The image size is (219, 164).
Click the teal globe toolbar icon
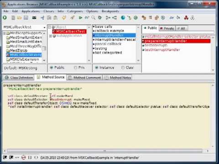coord(123,18)
